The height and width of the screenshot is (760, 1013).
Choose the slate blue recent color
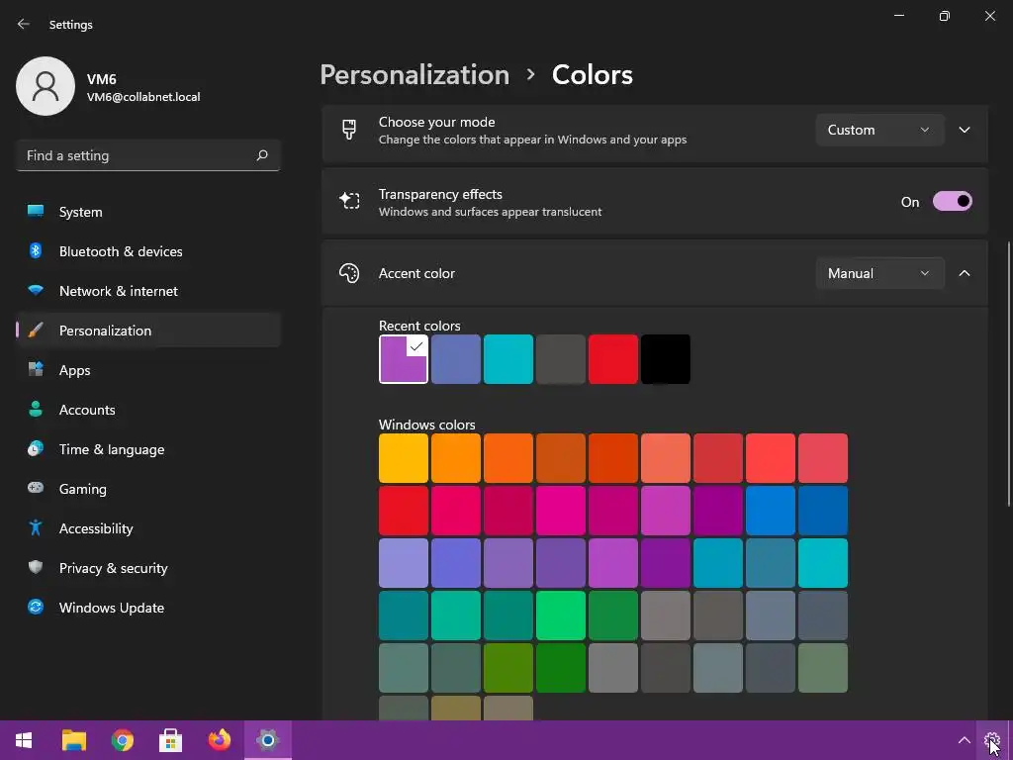coord(455,358)
